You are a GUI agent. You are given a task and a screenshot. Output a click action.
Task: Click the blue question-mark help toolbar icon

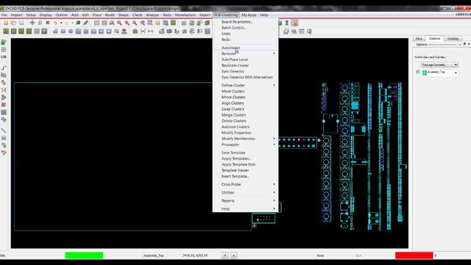[x=309, y=31]
